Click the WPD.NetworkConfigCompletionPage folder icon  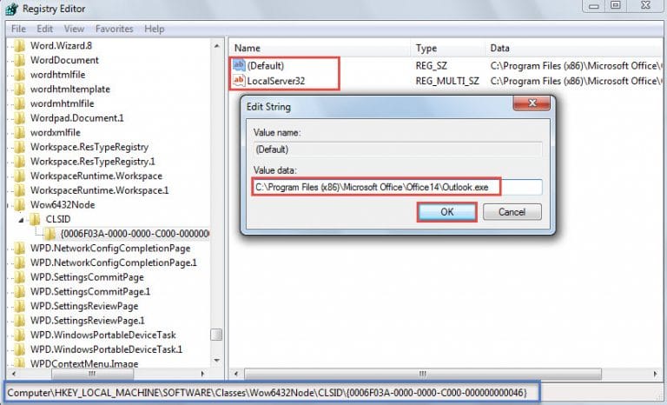[20, 249]
